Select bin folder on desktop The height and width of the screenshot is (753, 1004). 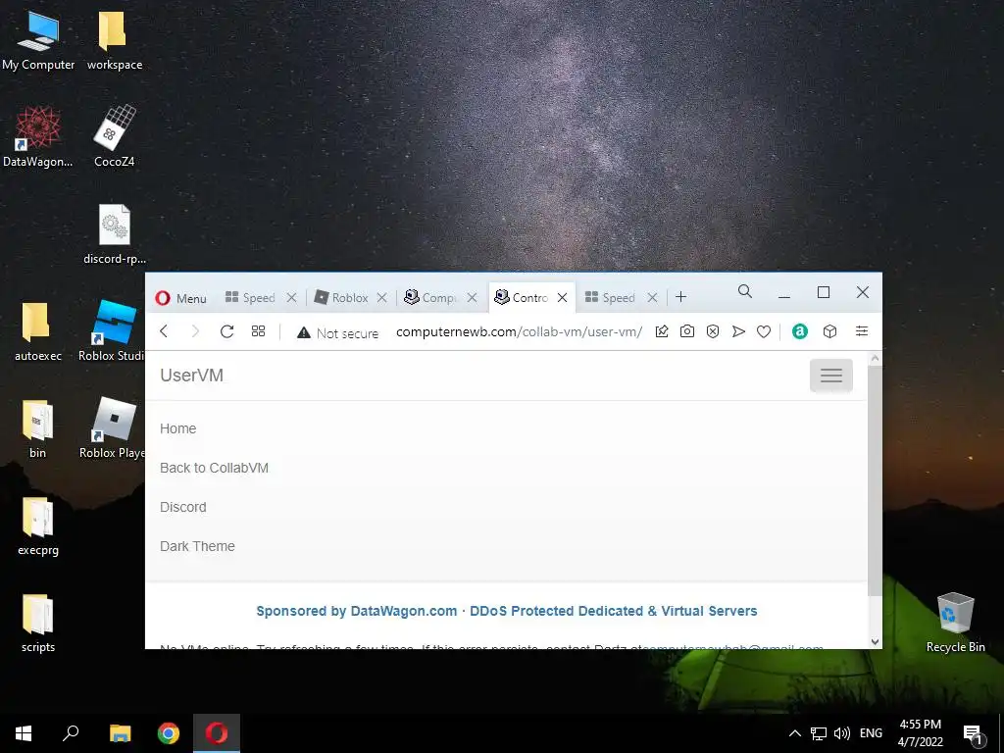click(x=38, y=429)
